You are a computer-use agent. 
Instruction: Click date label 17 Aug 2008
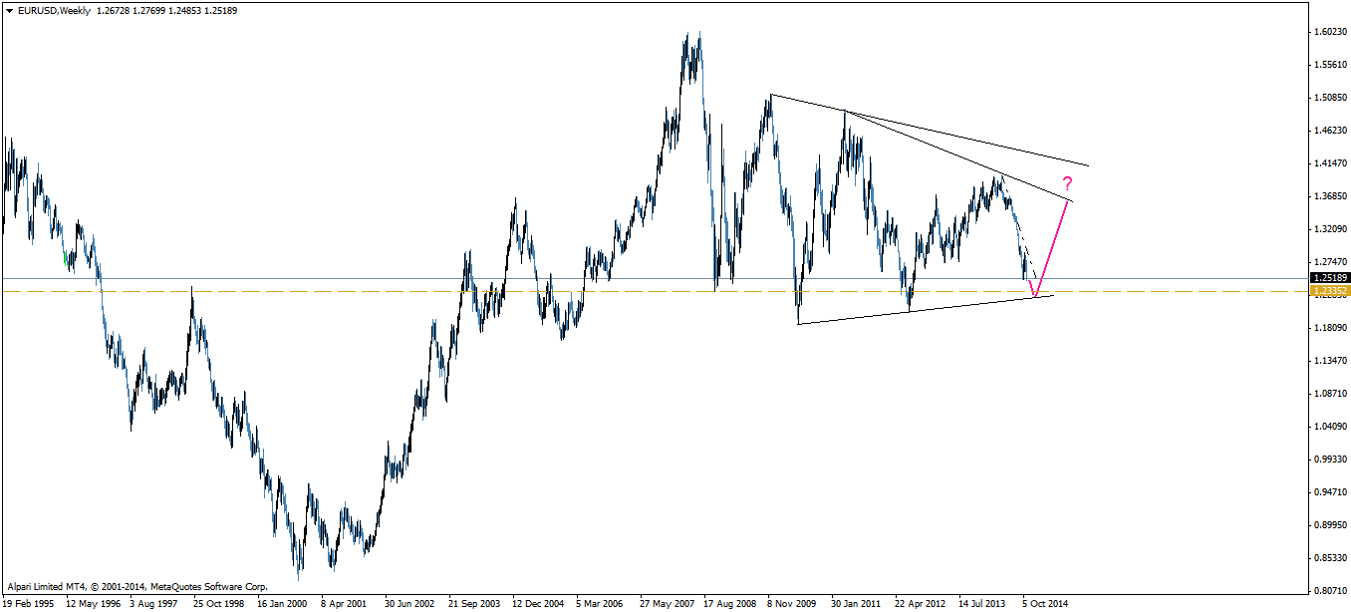[x=730, y=604]
